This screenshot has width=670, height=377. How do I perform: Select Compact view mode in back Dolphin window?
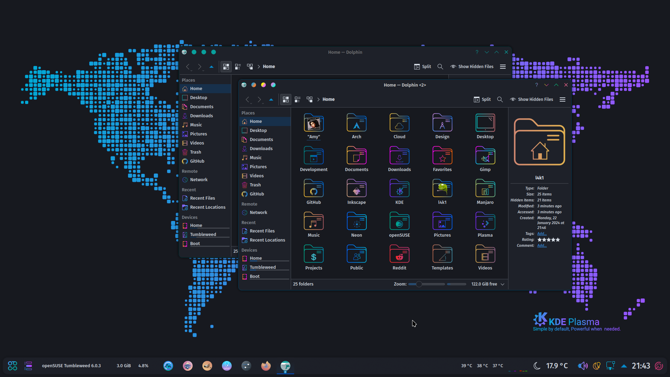click(x=238, y=67)
